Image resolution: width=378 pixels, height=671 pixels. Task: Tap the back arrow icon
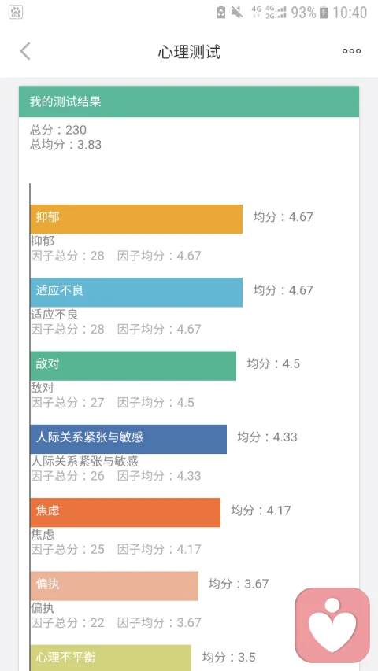(25, 51)
